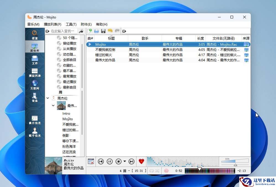Open the 设备 devices panel
This screenshot has height=187, width=276.
(x=35, y=97)
